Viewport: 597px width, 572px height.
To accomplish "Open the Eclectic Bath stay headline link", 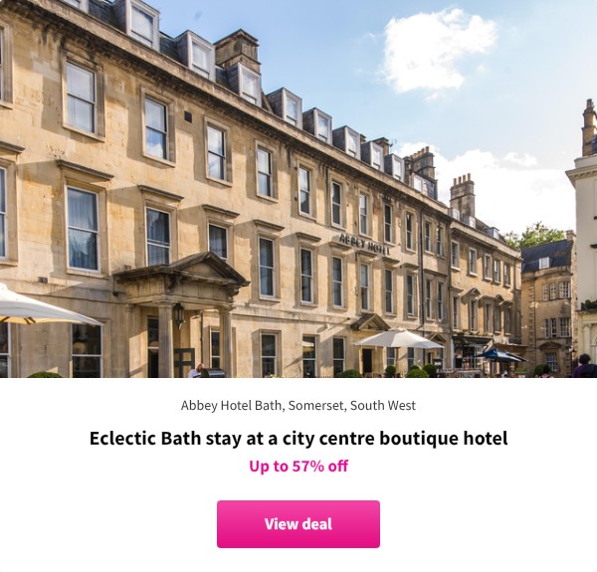I will [298, 438].
